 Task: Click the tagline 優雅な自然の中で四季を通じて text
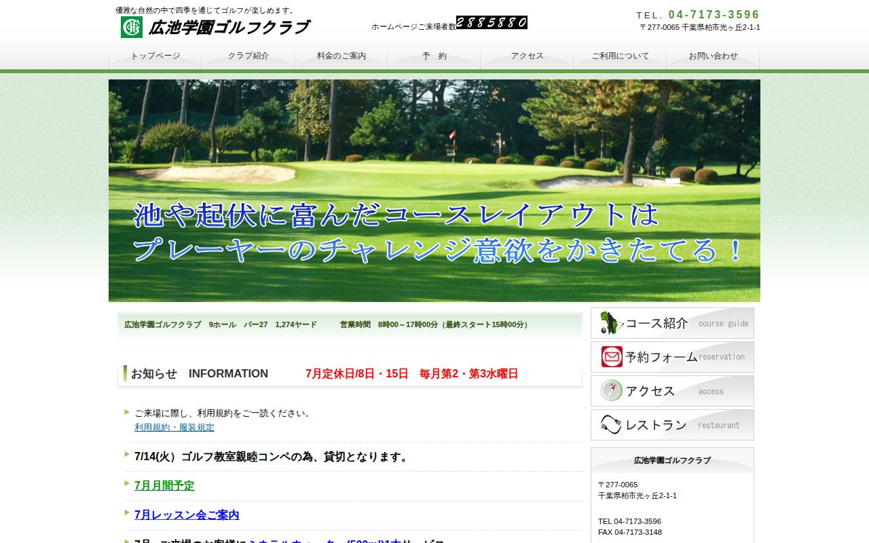(x=206, y=10)
